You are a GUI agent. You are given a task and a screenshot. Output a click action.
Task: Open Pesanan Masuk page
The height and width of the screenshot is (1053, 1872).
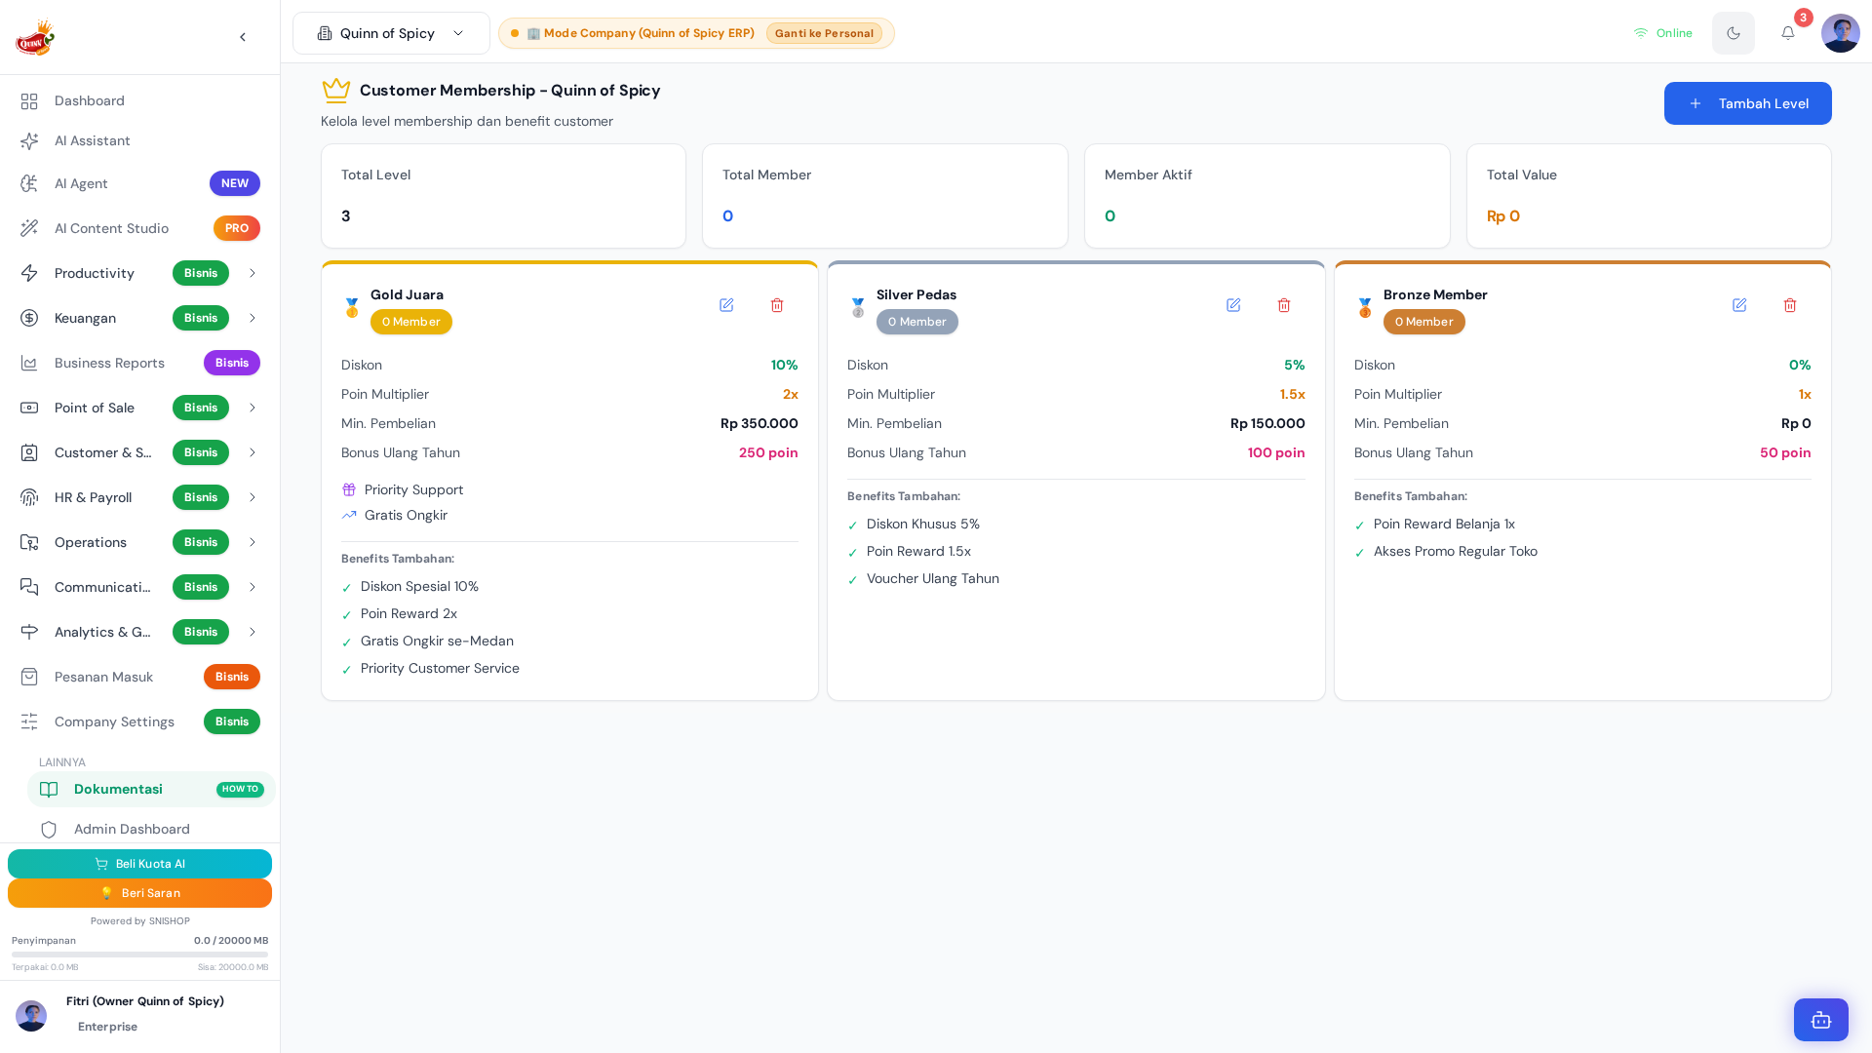pyautogui.click(x=139, y=677)
